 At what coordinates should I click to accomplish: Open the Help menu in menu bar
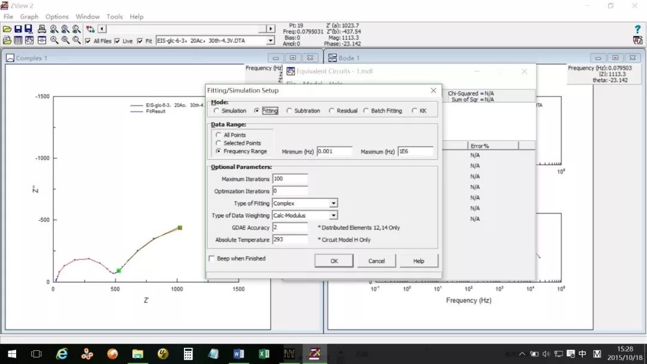137,17
